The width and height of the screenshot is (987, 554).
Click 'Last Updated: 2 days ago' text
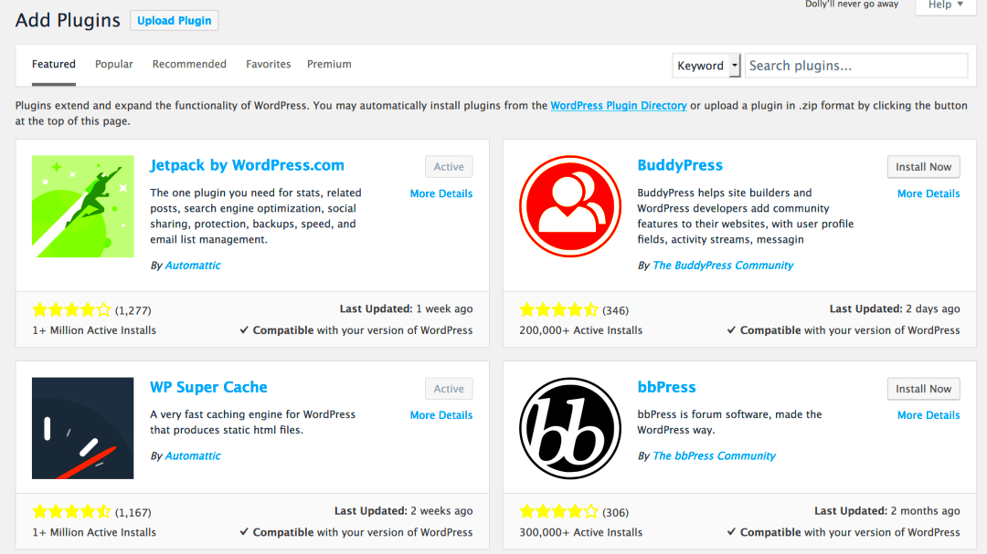(x=895, y=308)
